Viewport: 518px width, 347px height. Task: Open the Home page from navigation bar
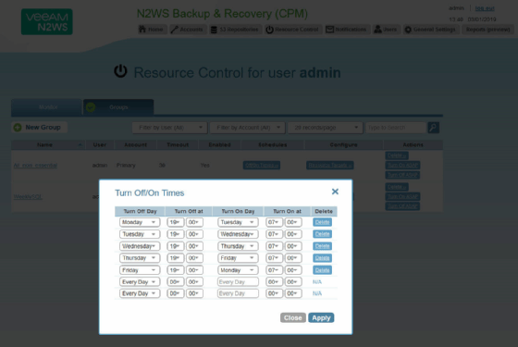click(152, 30)
